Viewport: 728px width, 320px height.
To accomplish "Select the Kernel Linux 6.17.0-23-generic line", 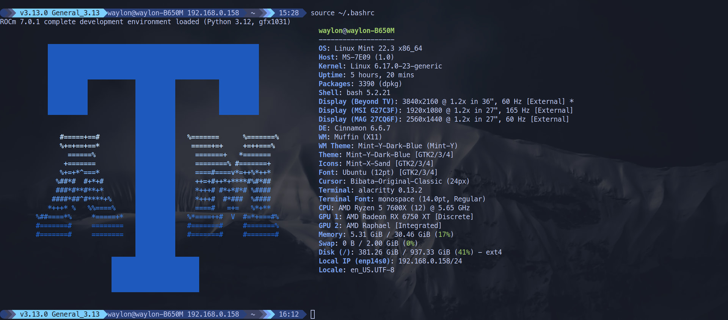I will click(380, 66).
